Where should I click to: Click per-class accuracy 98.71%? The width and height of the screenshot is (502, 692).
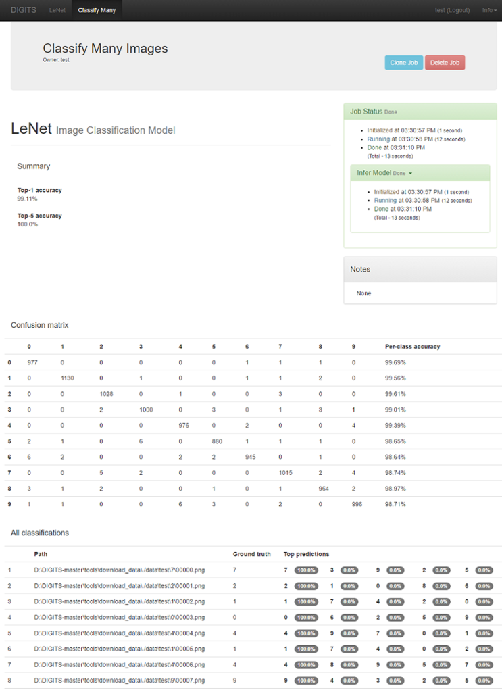tap(395, 504)
